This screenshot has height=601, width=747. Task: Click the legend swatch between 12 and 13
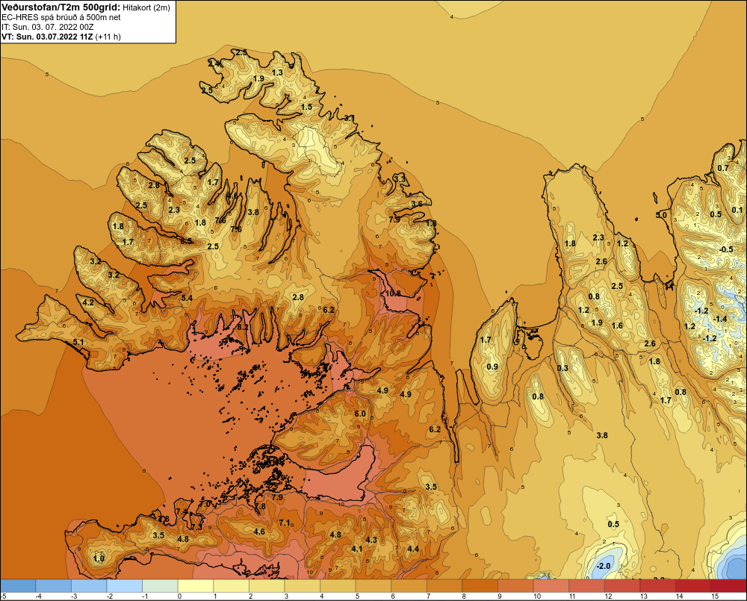click(x=622, y=585)
